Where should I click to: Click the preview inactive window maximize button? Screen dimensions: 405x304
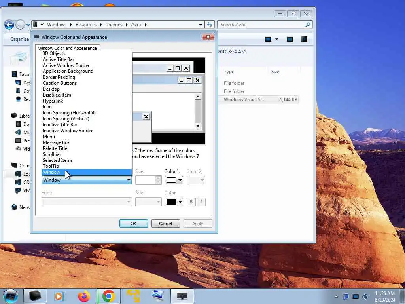pos(178,68)
